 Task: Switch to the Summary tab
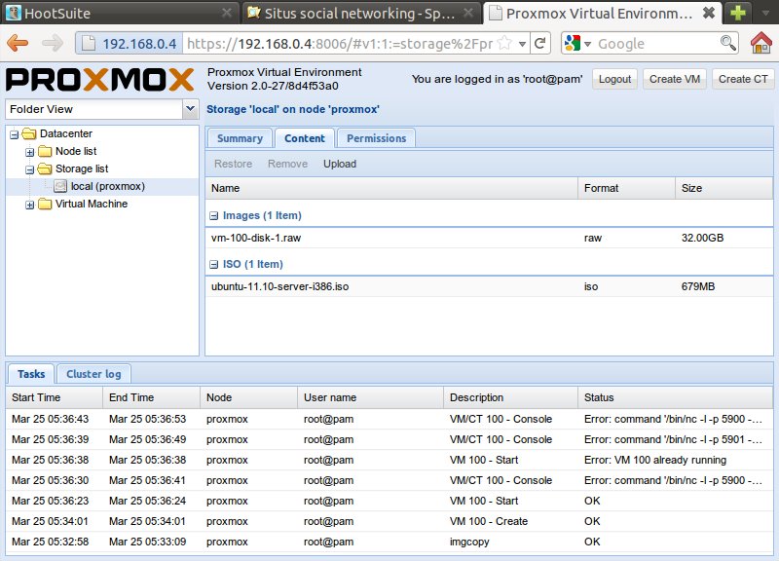point(240,138)
